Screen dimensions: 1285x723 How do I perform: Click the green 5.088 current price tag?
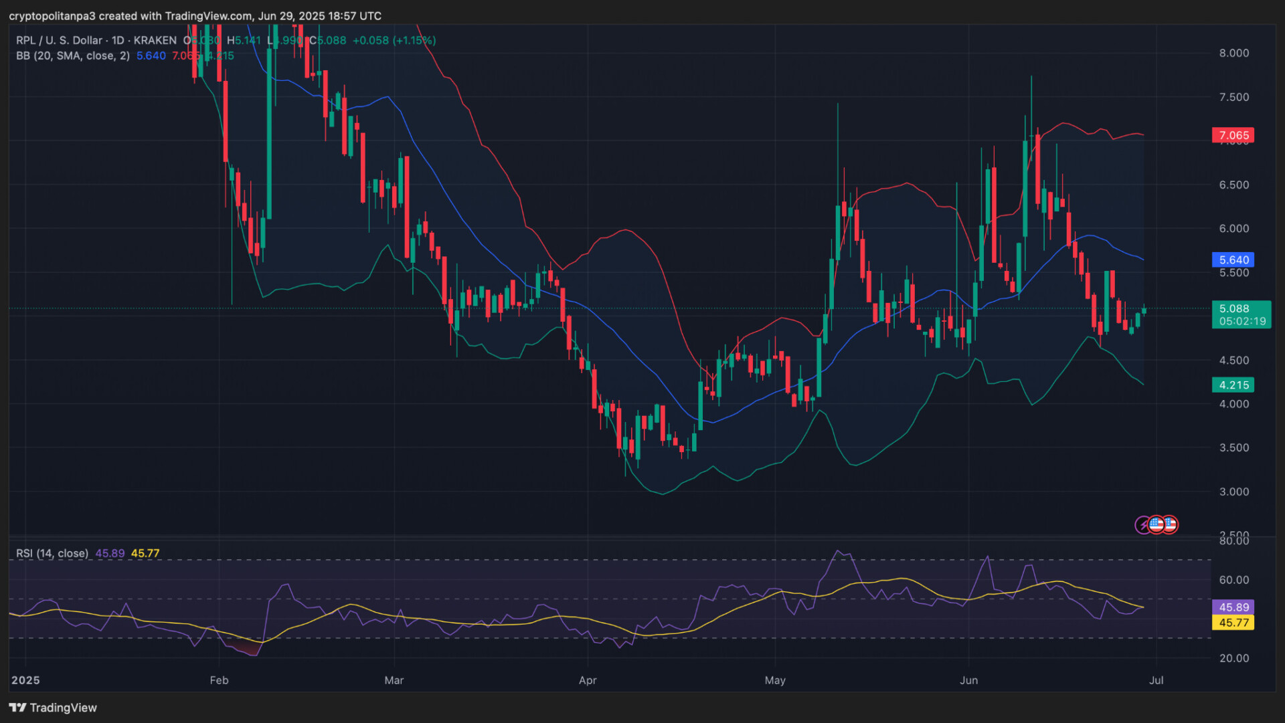[1234, 308]
